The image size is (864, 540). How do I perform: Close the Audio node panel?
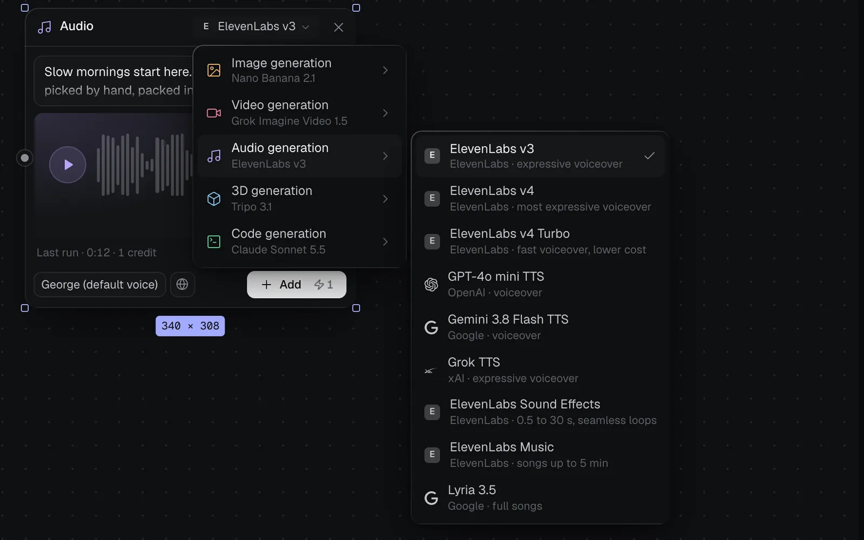point(339,27)
